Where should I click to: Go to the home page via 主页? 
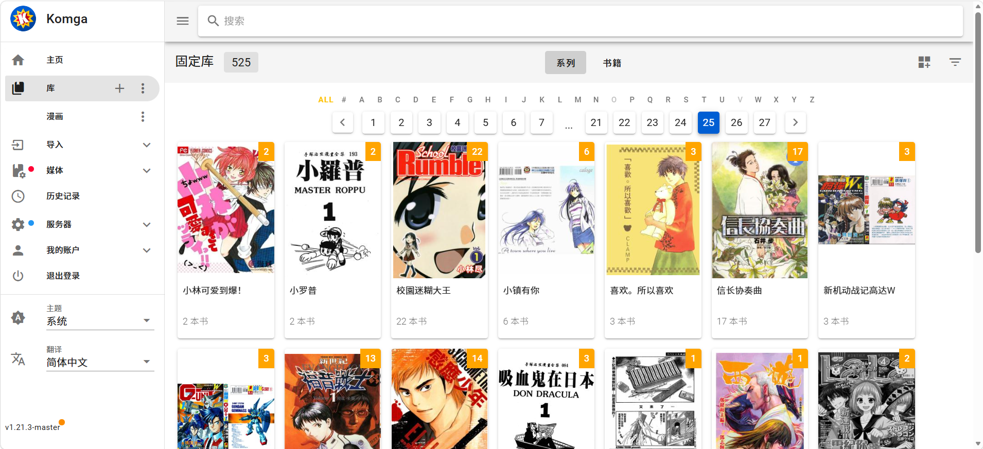tap(55, 60)
